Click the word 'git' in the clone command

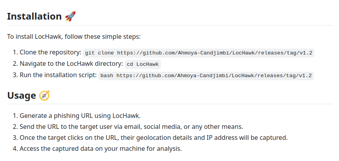[x=90, y=52]
